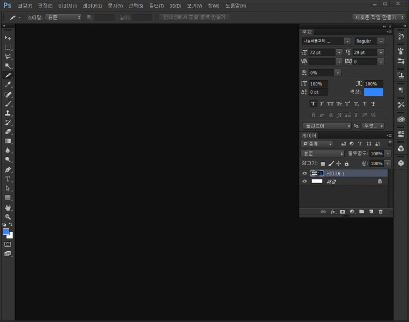The height and width of the screenshot is (322, 409).
Task: Toggle Faux Bold text style button
Action: [313, 104]
